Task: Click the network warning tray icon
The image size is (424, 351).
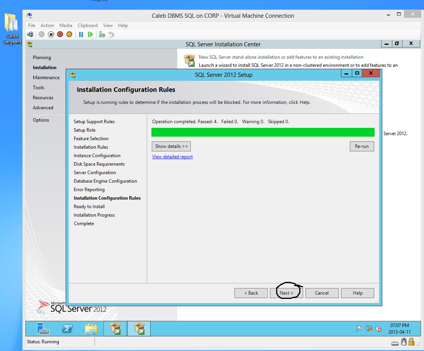Action: point(369,329)
